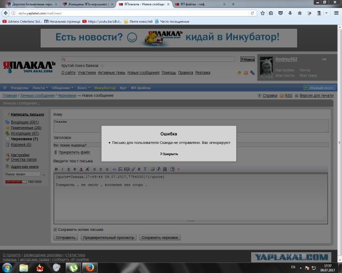Open a new browser tab
This screenshot has width=342, height=273.
pyautogui.click(x=233, y=4)
